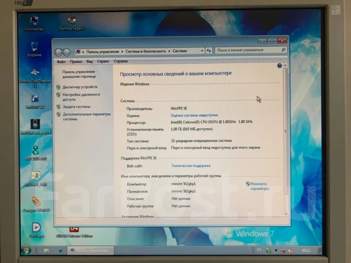Viewport: 351px width, 263px height.
Task: Click the Forward navigation button
Action: click(x=66, y=52)
